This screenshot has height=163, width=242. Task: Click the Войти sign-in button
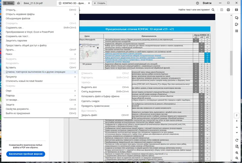click(x=207, y=3)
